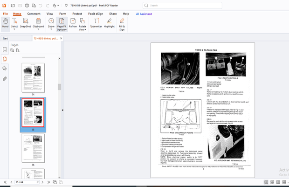The width and height of the screenshot is (289, 187).
Task: Open the Share ribbon tab
Action: (x=113, y=14)
